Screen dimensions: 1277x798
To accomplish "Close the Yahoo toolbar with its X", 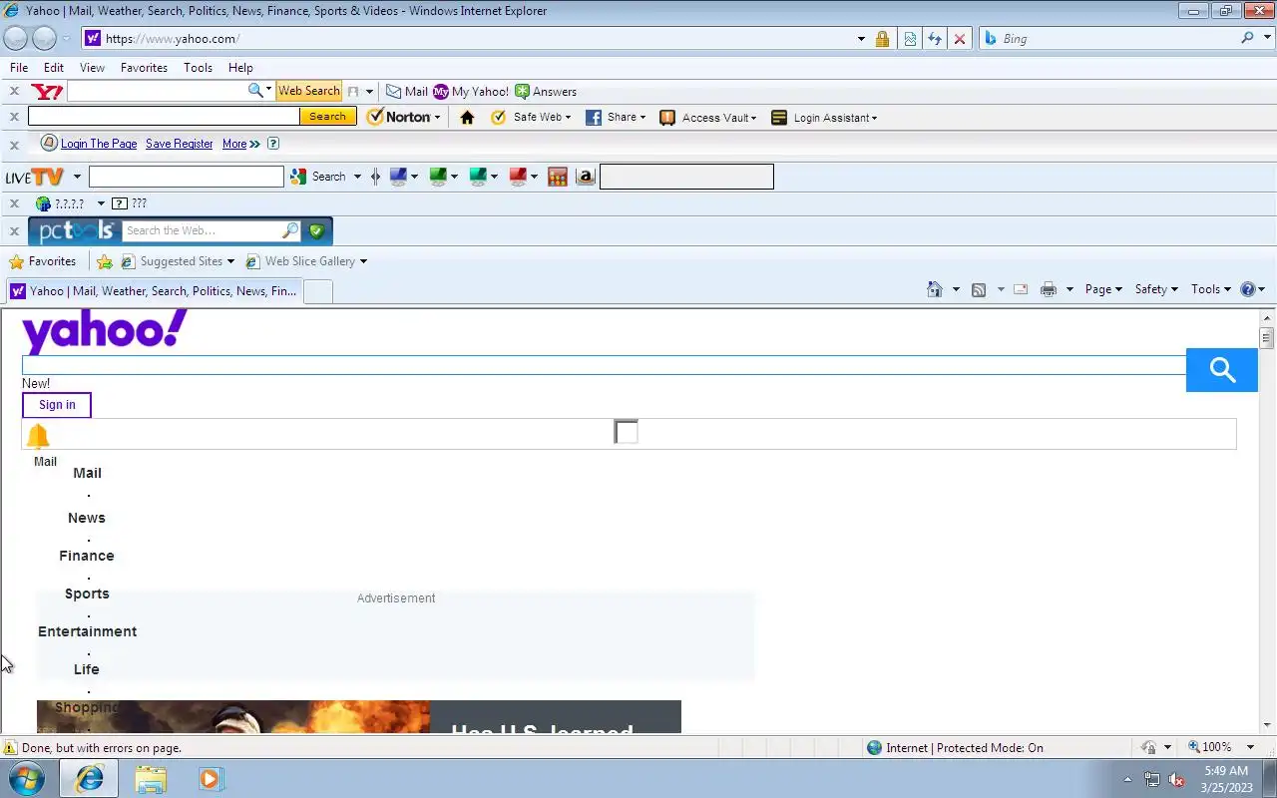I will tap(14, 91).
